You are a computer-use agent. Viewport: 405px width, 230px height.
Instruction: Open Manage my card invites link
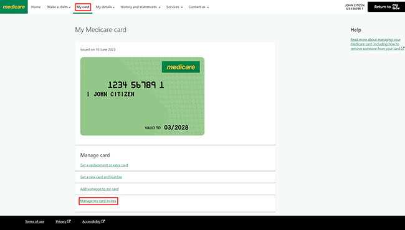(98, 201)
